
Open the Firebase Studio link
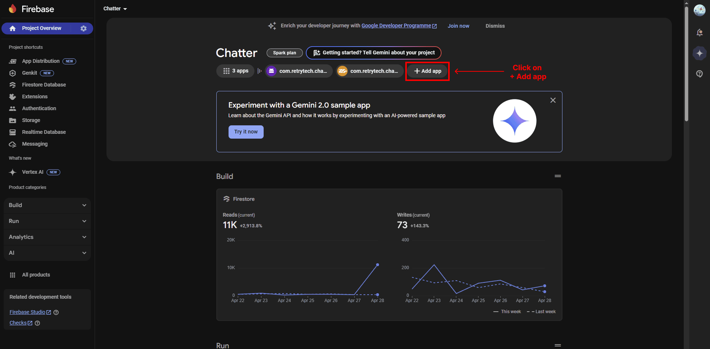[x=28, y=312]
